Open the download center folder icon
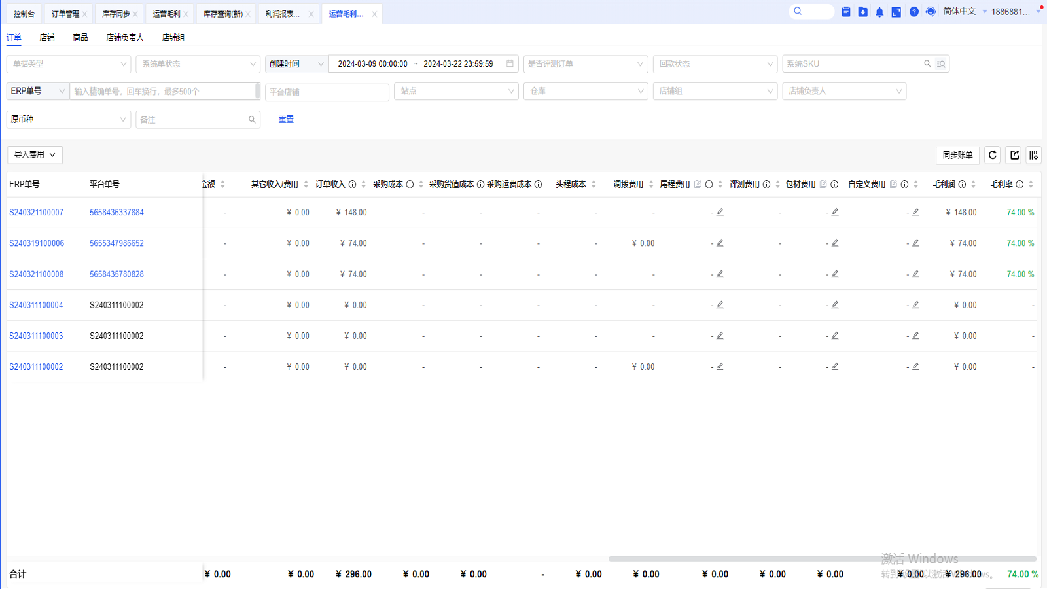Screen dimensions: 1047x589 coord(863,12)
